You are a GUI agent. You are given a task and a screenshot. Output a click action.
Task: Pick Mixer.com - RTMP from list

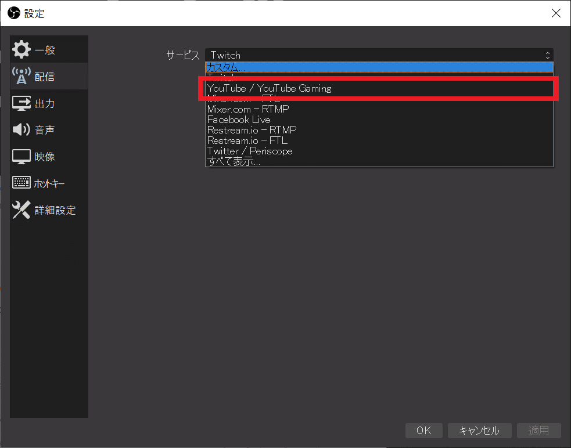(379, 109)
